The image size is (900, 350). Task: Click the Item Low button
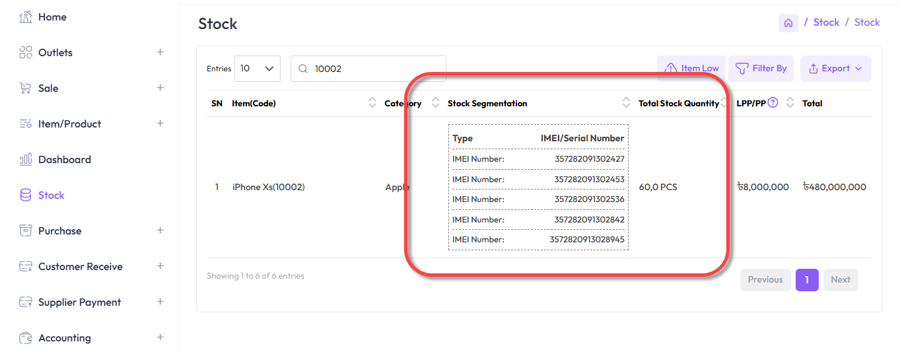[691, 69]
